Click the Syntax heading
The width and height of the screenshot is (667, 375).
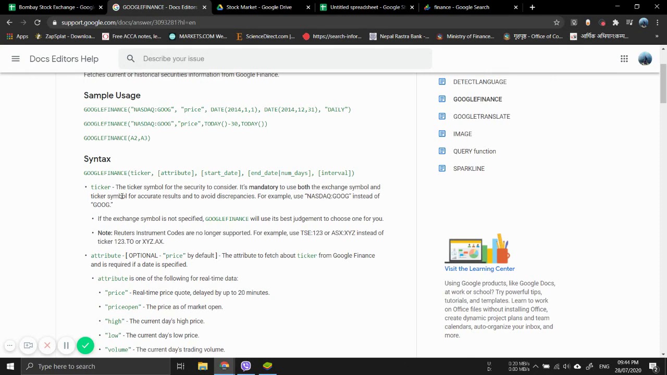coord(97,159)
